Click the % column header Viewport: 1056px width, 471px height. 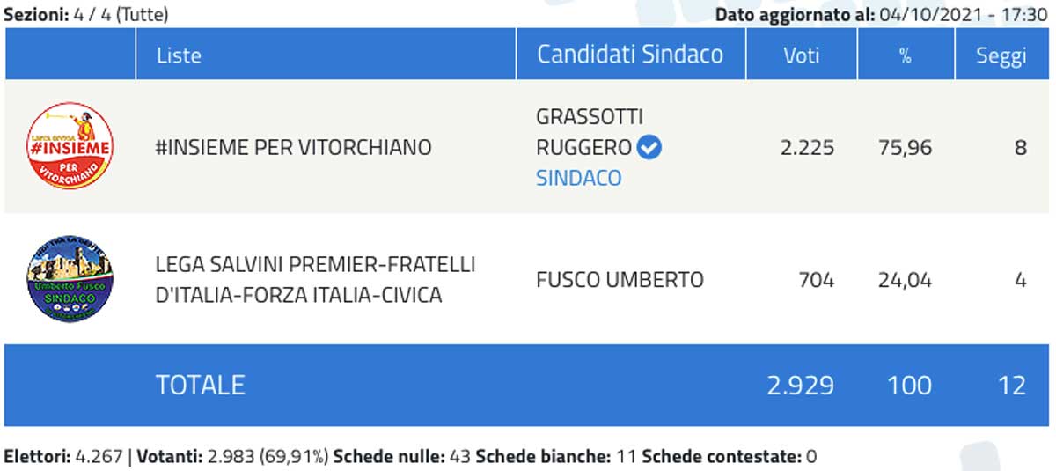click(904, 55)
